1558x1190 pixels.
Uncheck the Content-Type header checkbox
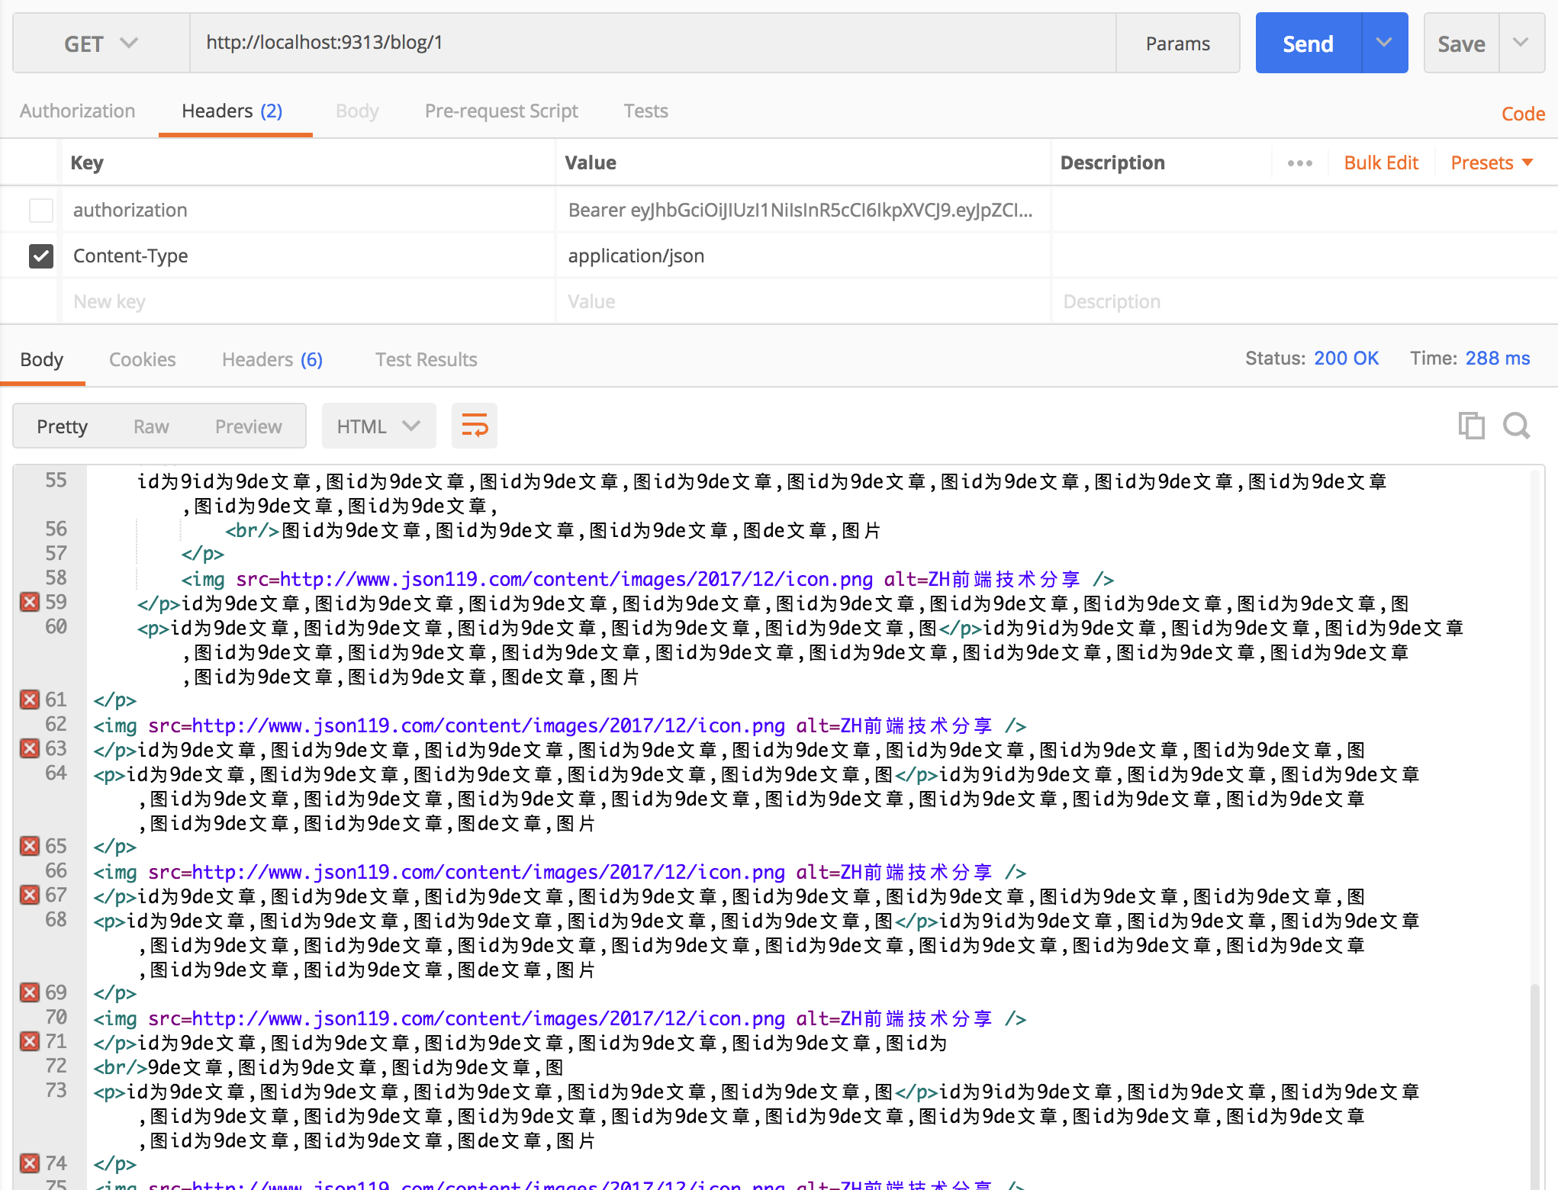(41, 256)
